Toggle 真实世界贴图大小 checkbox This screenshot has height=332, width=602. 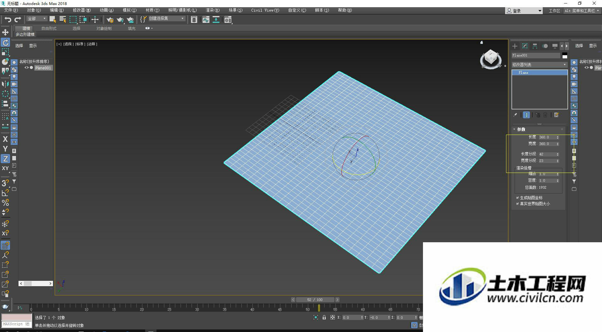(x=517, y=204)
